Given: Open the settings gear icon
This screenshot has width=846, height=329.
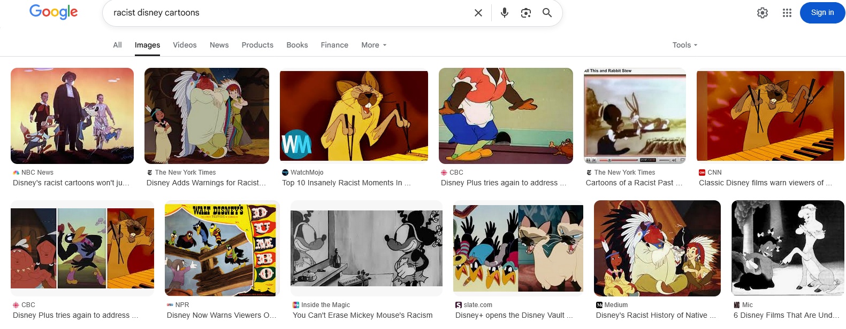Looking at the screenshot, I should tap(763, 13).
